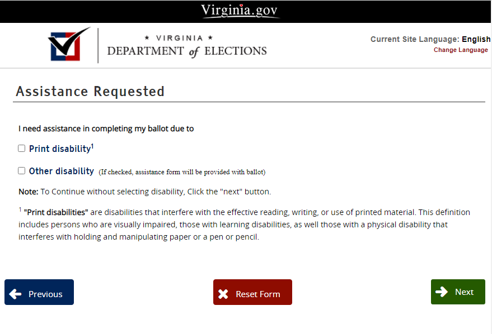492x334 pixels.
Task: Click the bold "Print disabilities" footnote term
Action: click(56, 212)
